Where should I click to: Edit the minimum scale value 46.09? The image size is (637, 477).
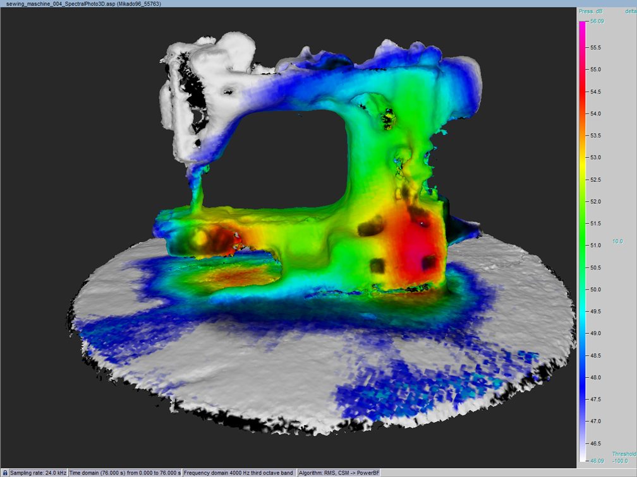597,461
